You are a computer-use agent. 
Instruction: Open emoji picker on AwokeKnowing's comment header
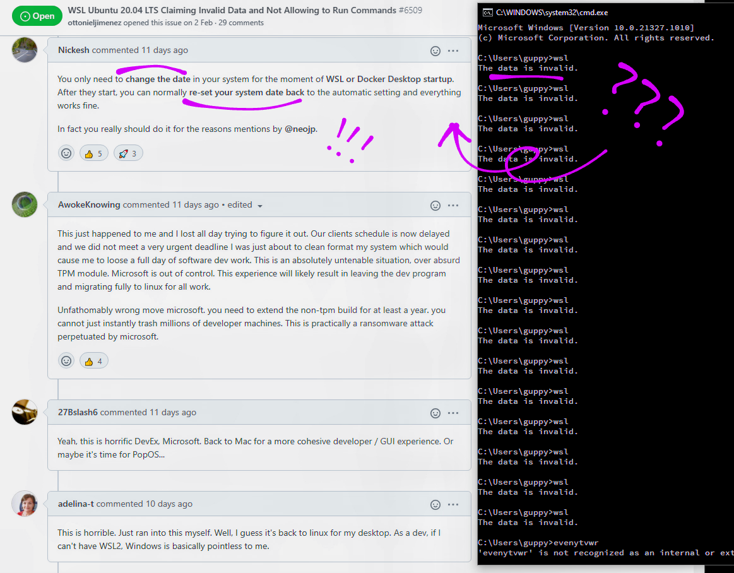point(435,205)
